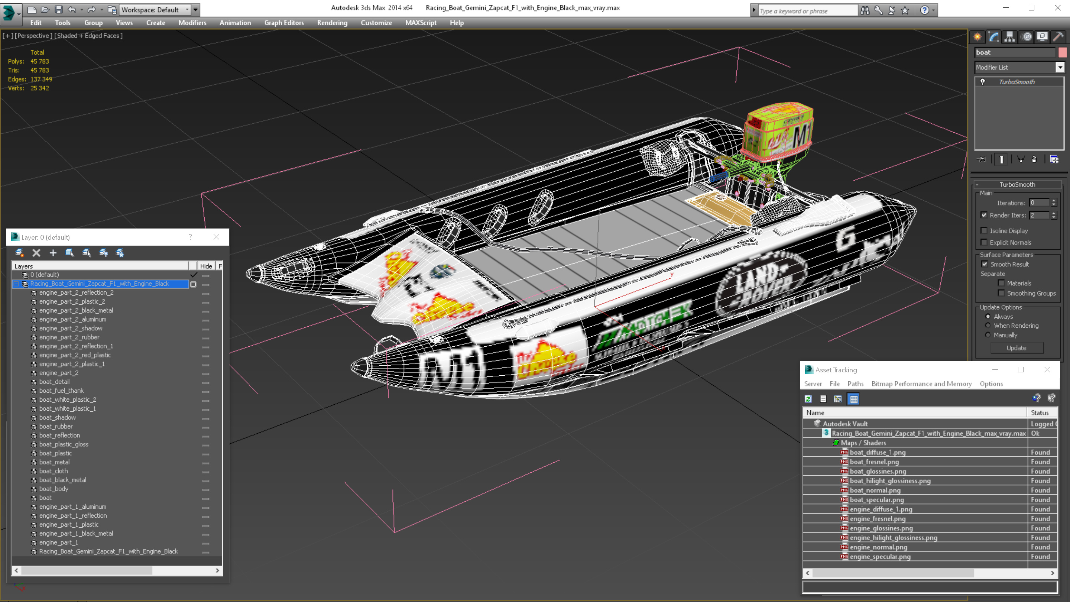This screenshot has height=602, width=1070.
Task: Click the Hide column header in Layers
Action: coord(206,266)
